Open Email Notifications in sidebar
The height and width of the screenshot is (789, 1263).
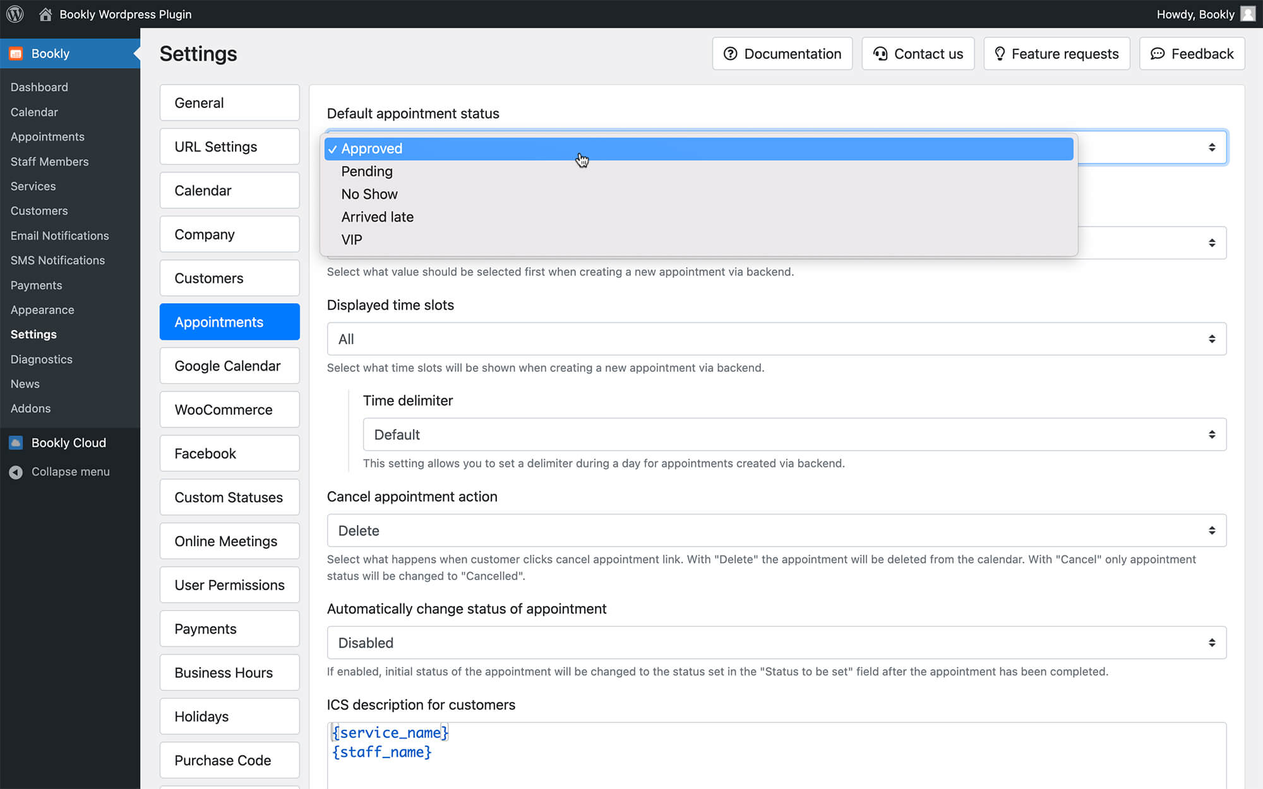tap(59, 235)
